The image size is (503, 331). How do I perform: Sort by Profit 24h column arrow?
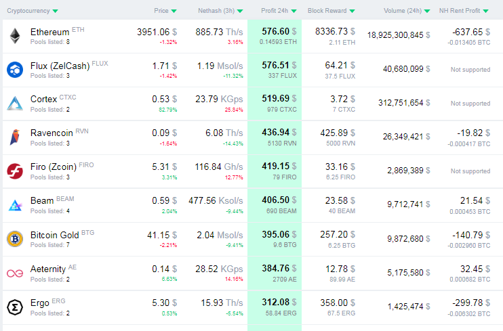[294, 12]
